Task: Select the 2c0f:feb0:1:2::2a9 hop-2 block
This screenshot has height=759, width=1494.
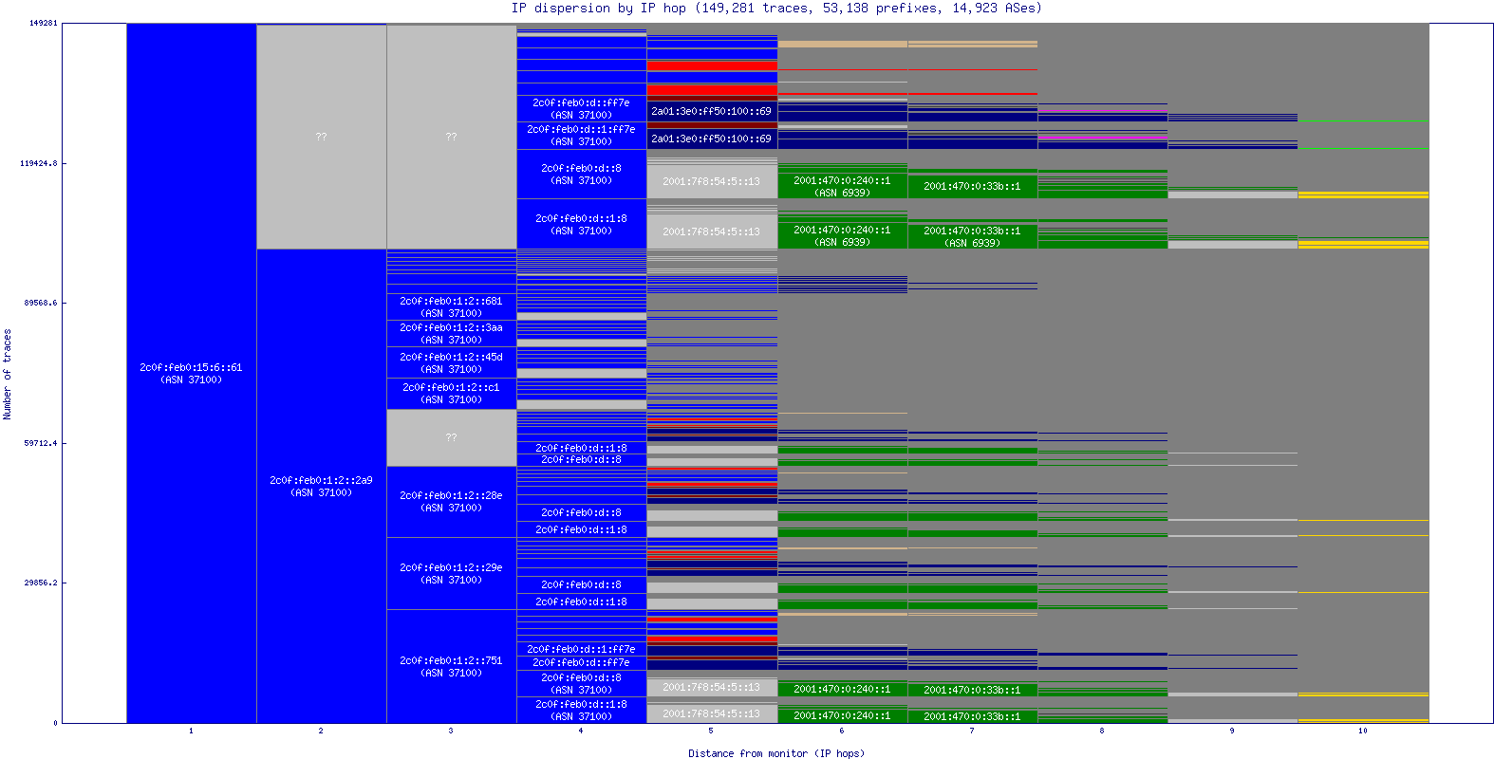Action: point(322,486)
